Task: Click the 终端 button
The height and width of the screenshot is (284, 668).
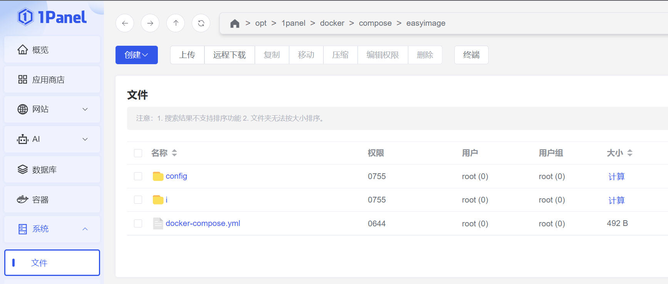Action: [471, 55]
